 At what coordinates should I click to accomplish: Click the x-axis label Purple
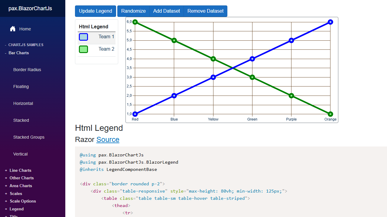[291, 119]
